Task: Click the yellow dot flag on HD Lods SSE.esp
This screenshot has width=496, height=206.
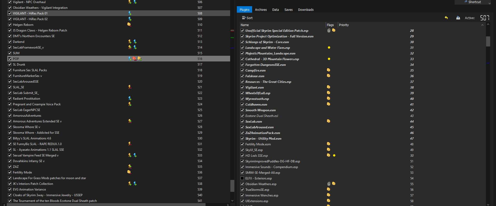Action: [334, 155]
